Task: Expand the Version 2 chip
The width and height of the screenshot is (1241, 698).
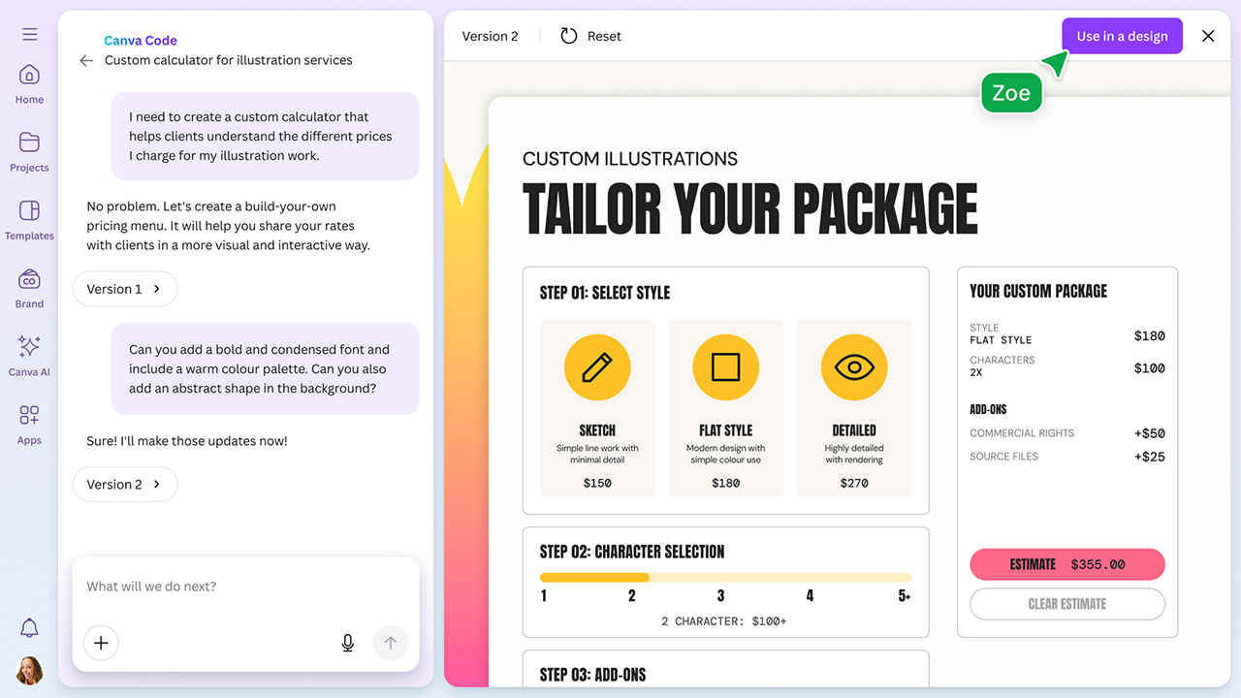Action: pos(125,485)
